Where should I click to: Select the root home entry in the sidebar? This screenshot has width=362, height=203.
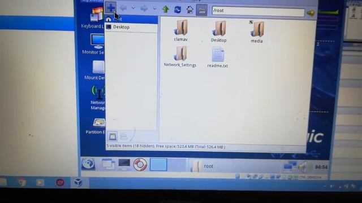(x=132, y=19)
